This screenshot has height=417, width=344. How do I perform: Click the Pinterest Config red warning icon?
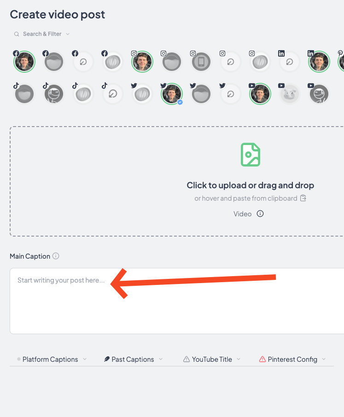click(262, 359)
